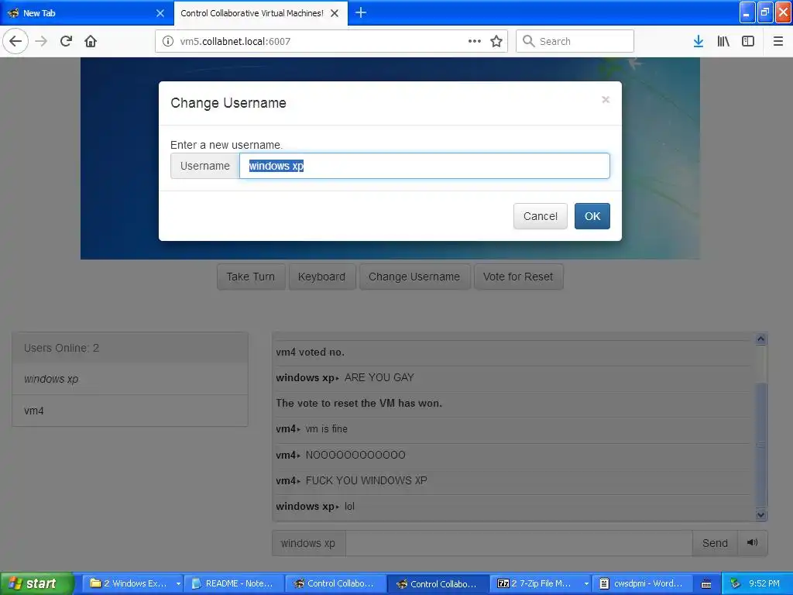Switch to active Control Collabo taskbar item

(x=438, y=583)
